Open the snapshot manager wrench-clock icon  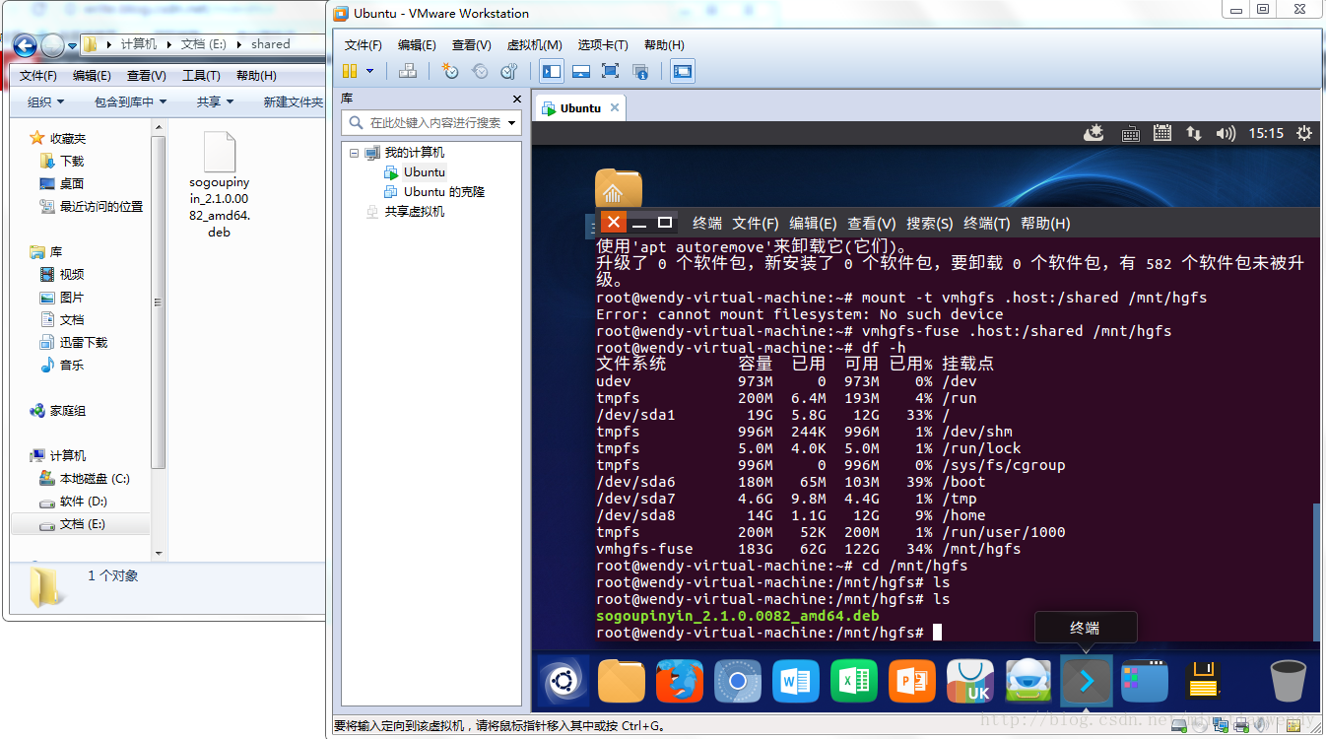pyautogui.click(x=508, y=71)
